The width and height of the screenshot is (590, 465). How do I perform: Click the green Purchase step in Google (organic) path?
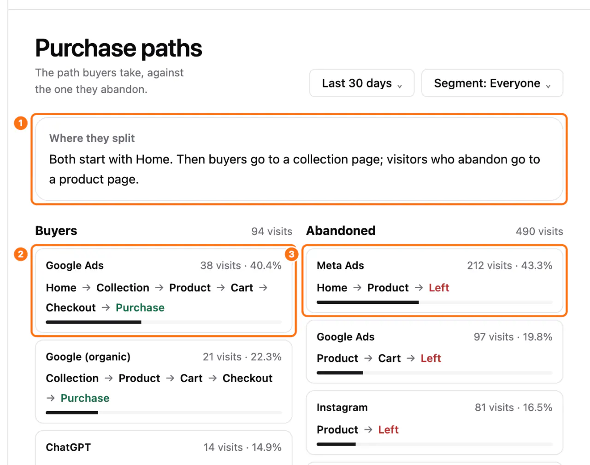pyautogui.click(x=85, y=398)
